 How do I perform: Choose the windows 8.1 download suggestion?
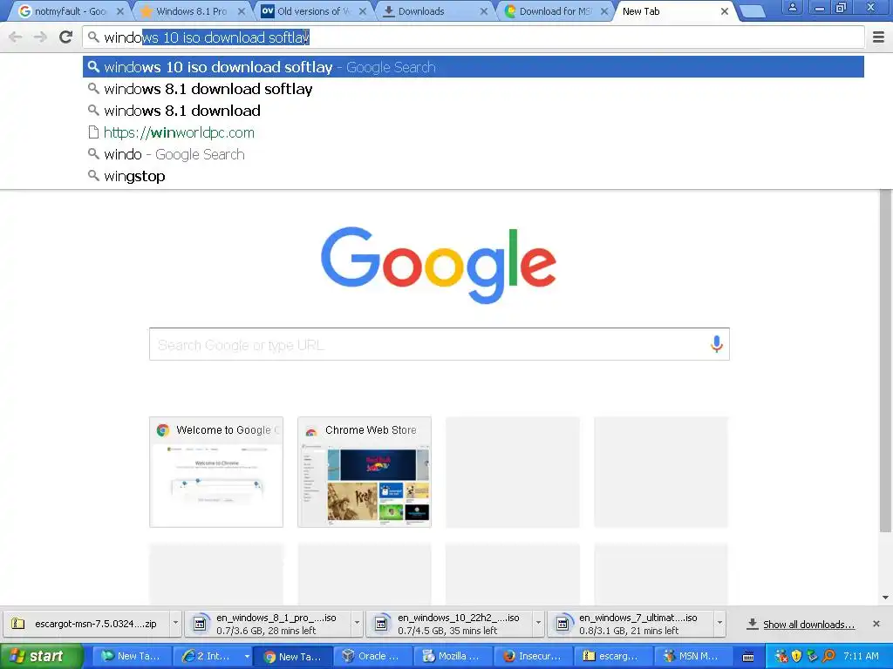tap(474, 111)
